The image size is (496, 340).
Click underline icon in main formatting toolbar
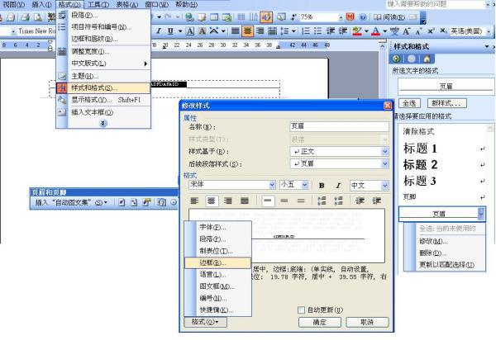pyautogui.click(x=179, y=41)
